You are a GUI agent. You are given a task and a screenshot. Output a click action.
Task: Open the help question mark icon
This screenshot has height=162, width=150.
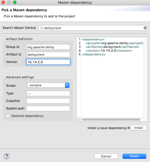7,156
